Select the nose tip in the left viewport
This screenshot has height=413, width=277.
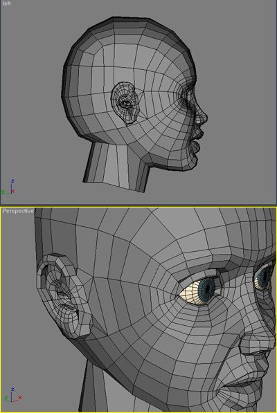click(204, 117)
